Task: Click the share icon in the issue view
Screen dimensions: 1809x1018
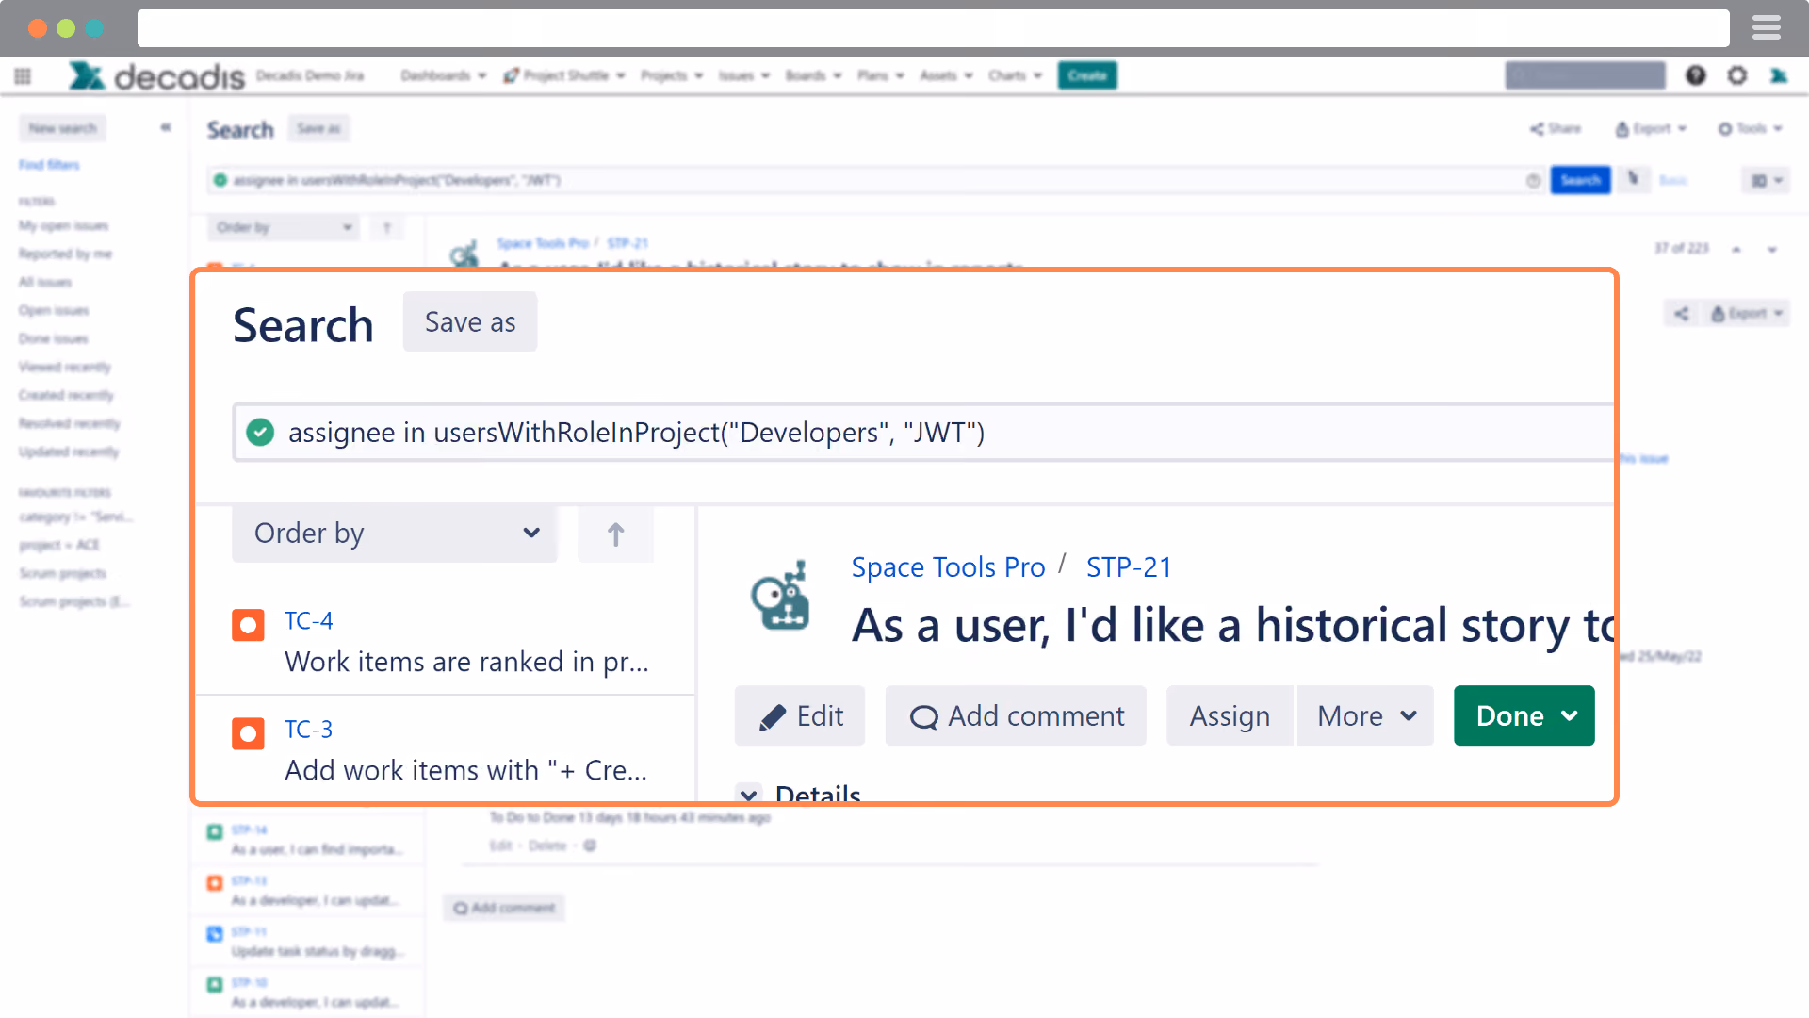Action: pos(1682,314)
